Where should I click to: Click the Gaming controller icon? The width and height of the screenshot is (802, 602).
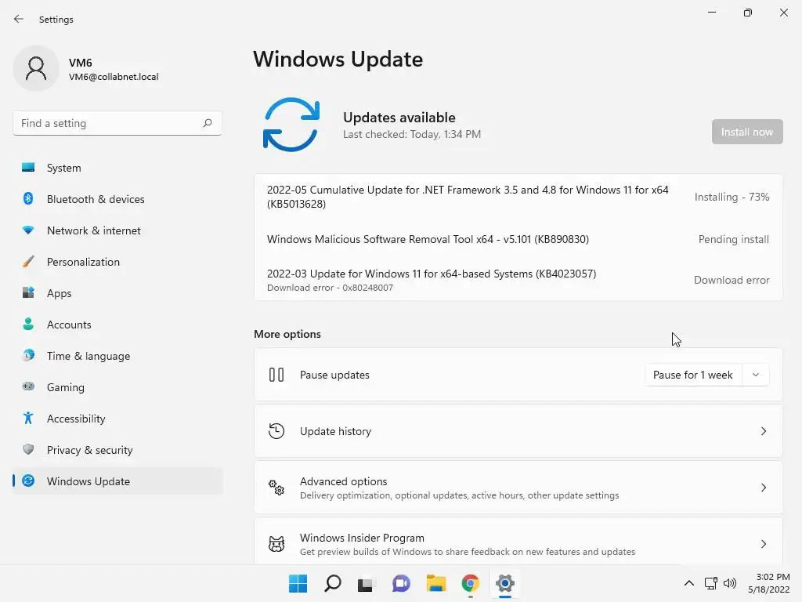tap(28, 386)
